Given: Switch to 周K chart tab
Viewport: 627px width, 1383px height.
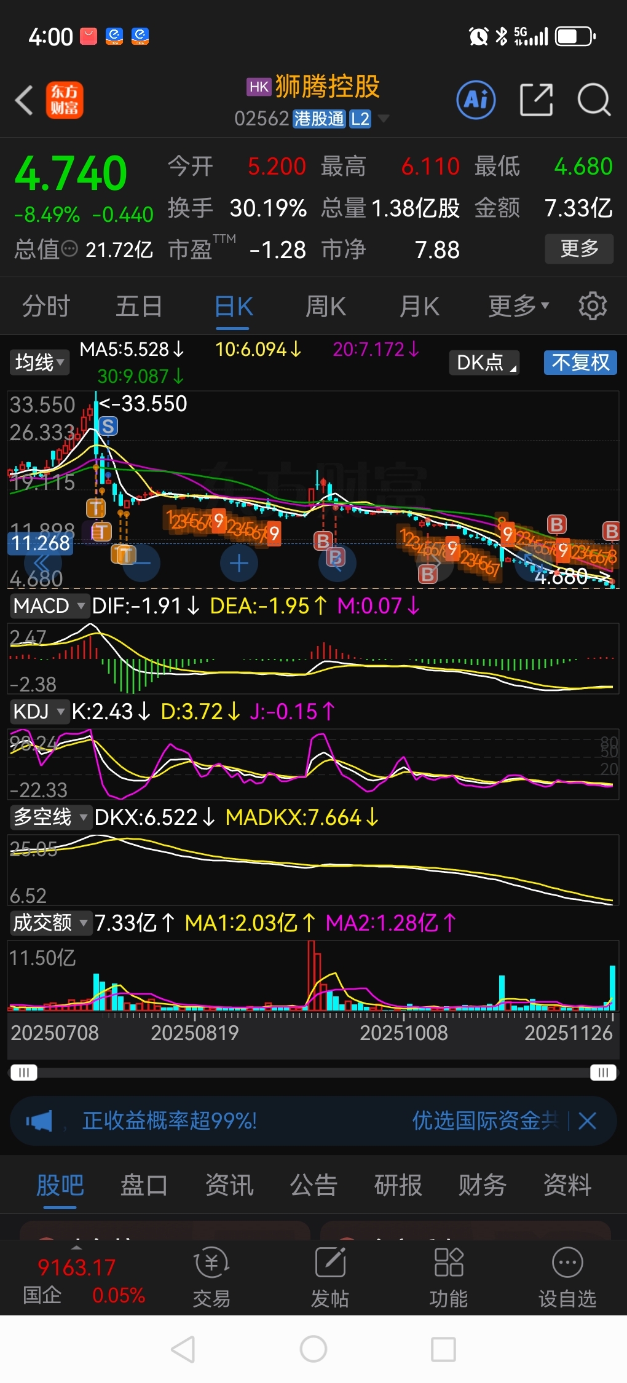Looking at the screenshot, I should pos(326,305).
